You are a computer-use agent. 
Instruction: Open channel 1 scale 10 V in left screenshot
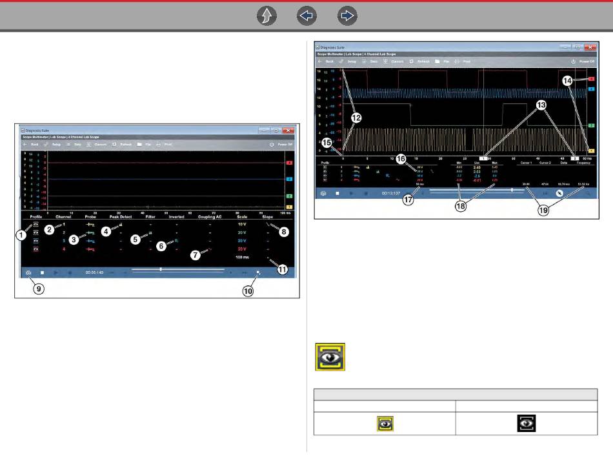(242, 224)
